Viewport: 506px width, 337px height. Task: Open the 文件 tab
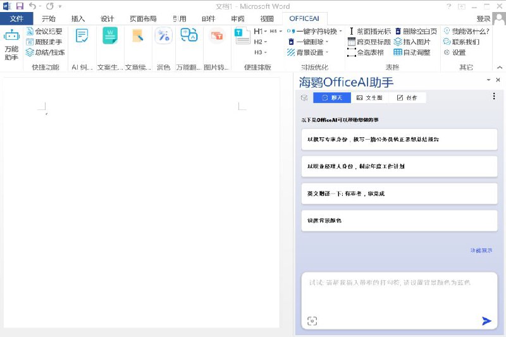[16, 19]
